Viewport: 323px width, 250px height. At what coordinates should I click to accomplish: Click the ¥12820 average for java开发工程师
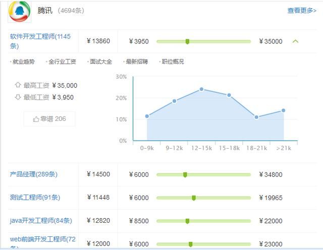point(98,221)
